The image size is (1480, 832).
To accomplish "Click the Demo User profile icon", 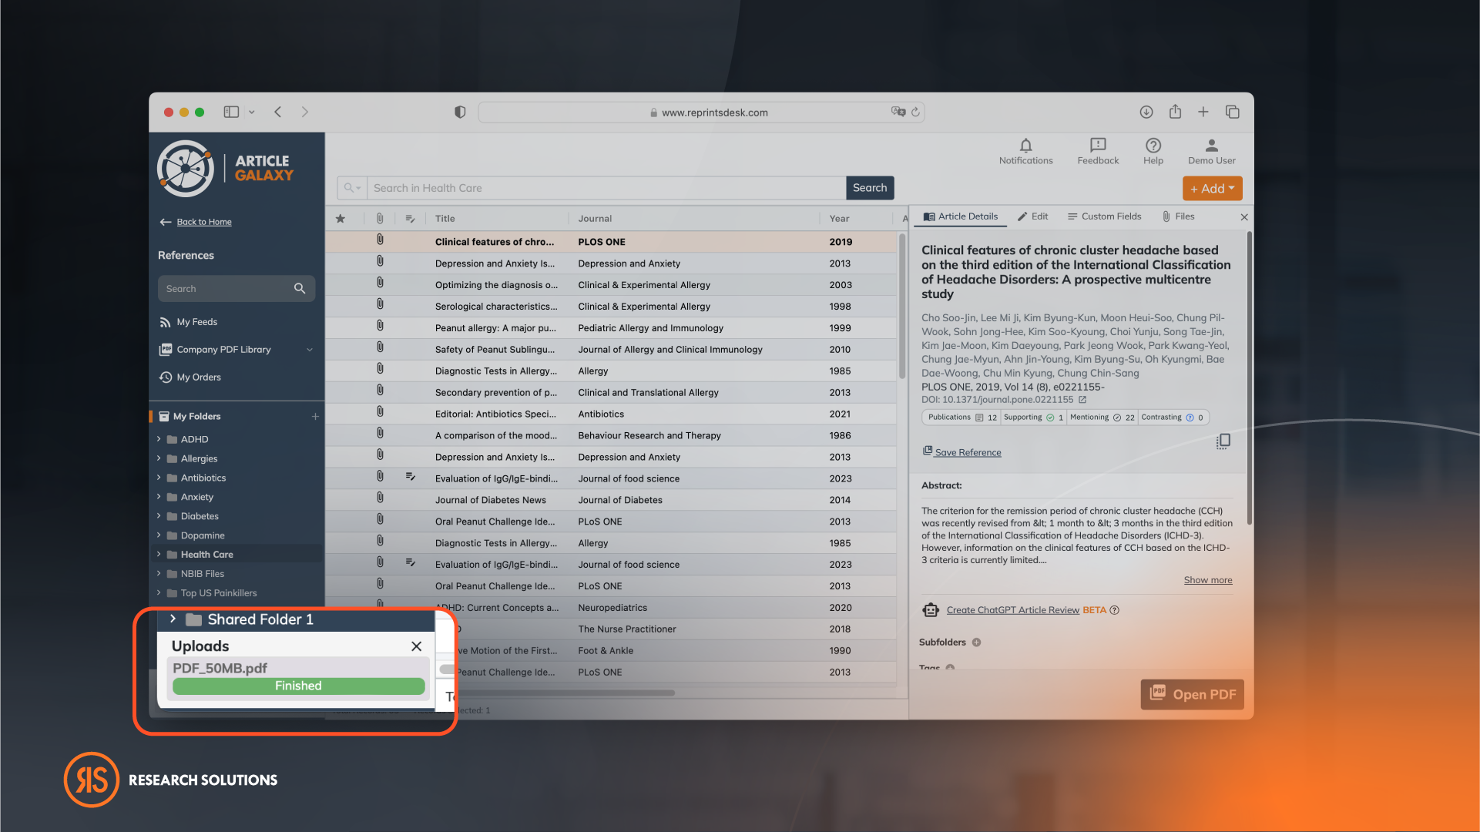I will pos(1210,146).
